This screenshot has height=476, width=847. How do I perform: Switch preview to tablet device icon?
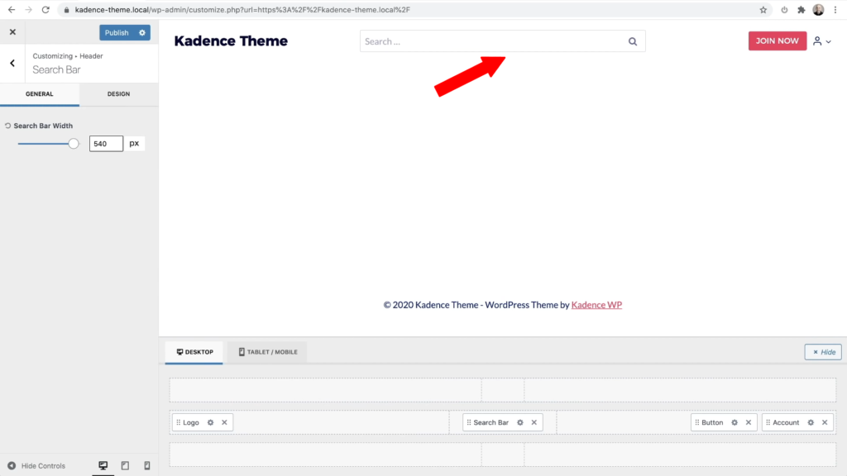(125, 465)
